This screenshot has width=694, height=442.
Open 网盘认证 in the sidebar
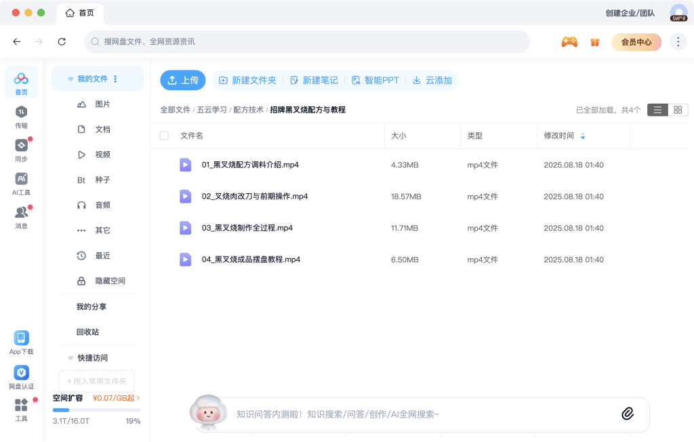coord(21,378)
